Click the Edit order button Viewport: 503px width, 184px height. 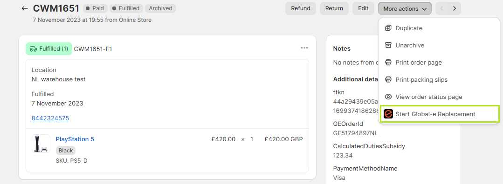tap(363, 9)
